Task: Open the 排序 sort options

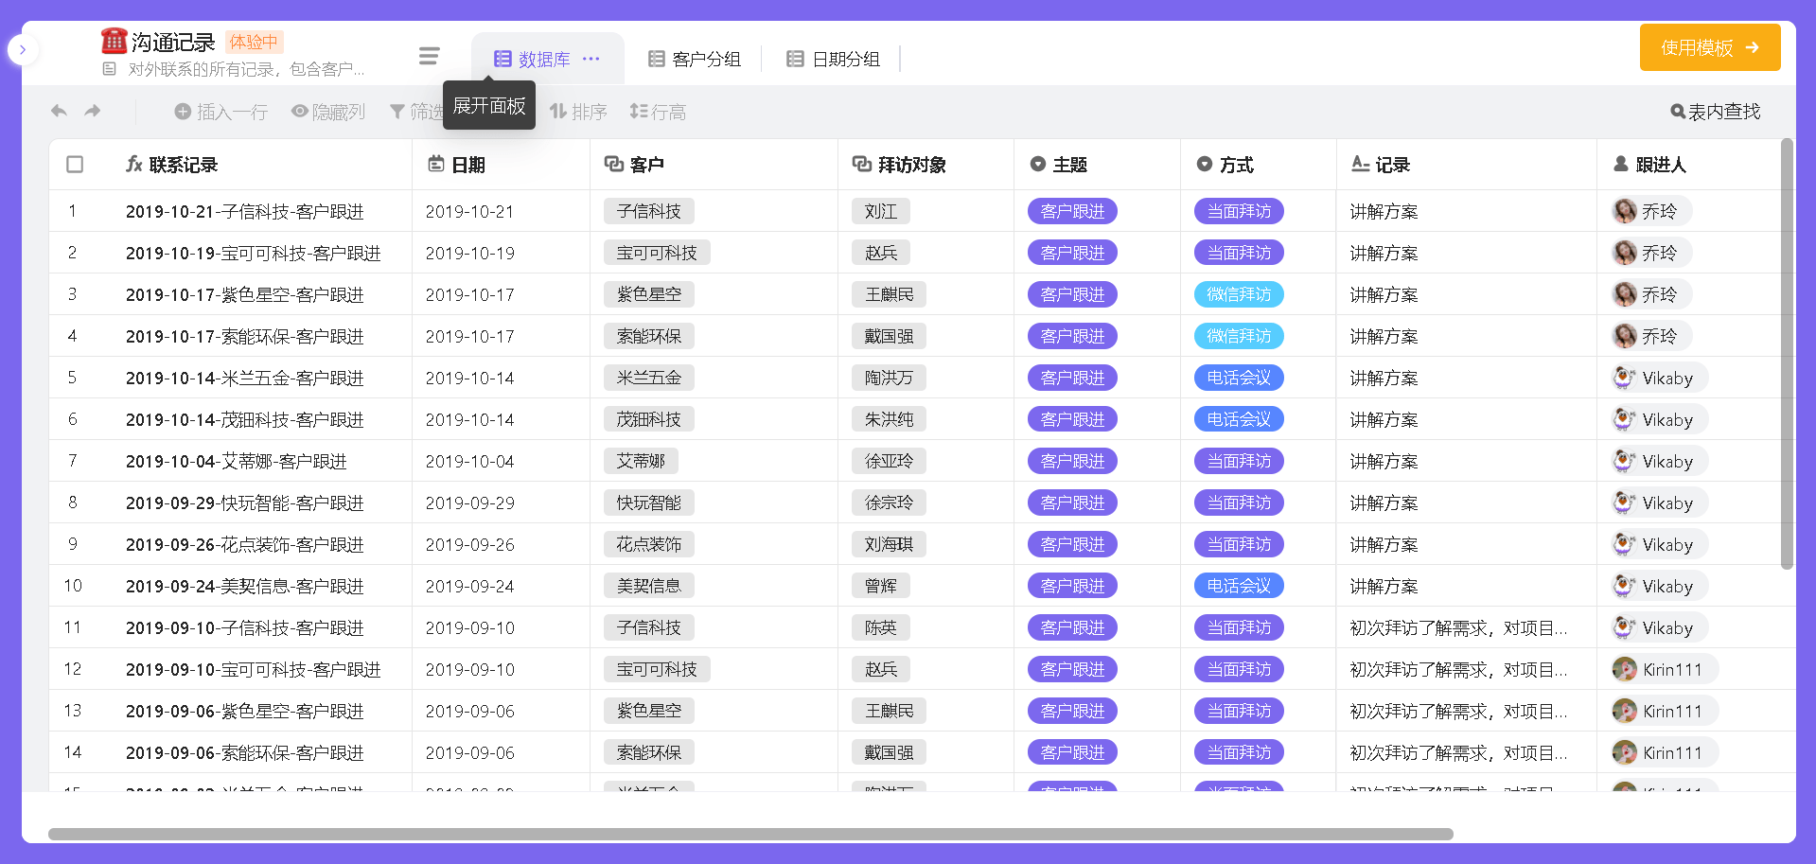Action: [578, 112]
